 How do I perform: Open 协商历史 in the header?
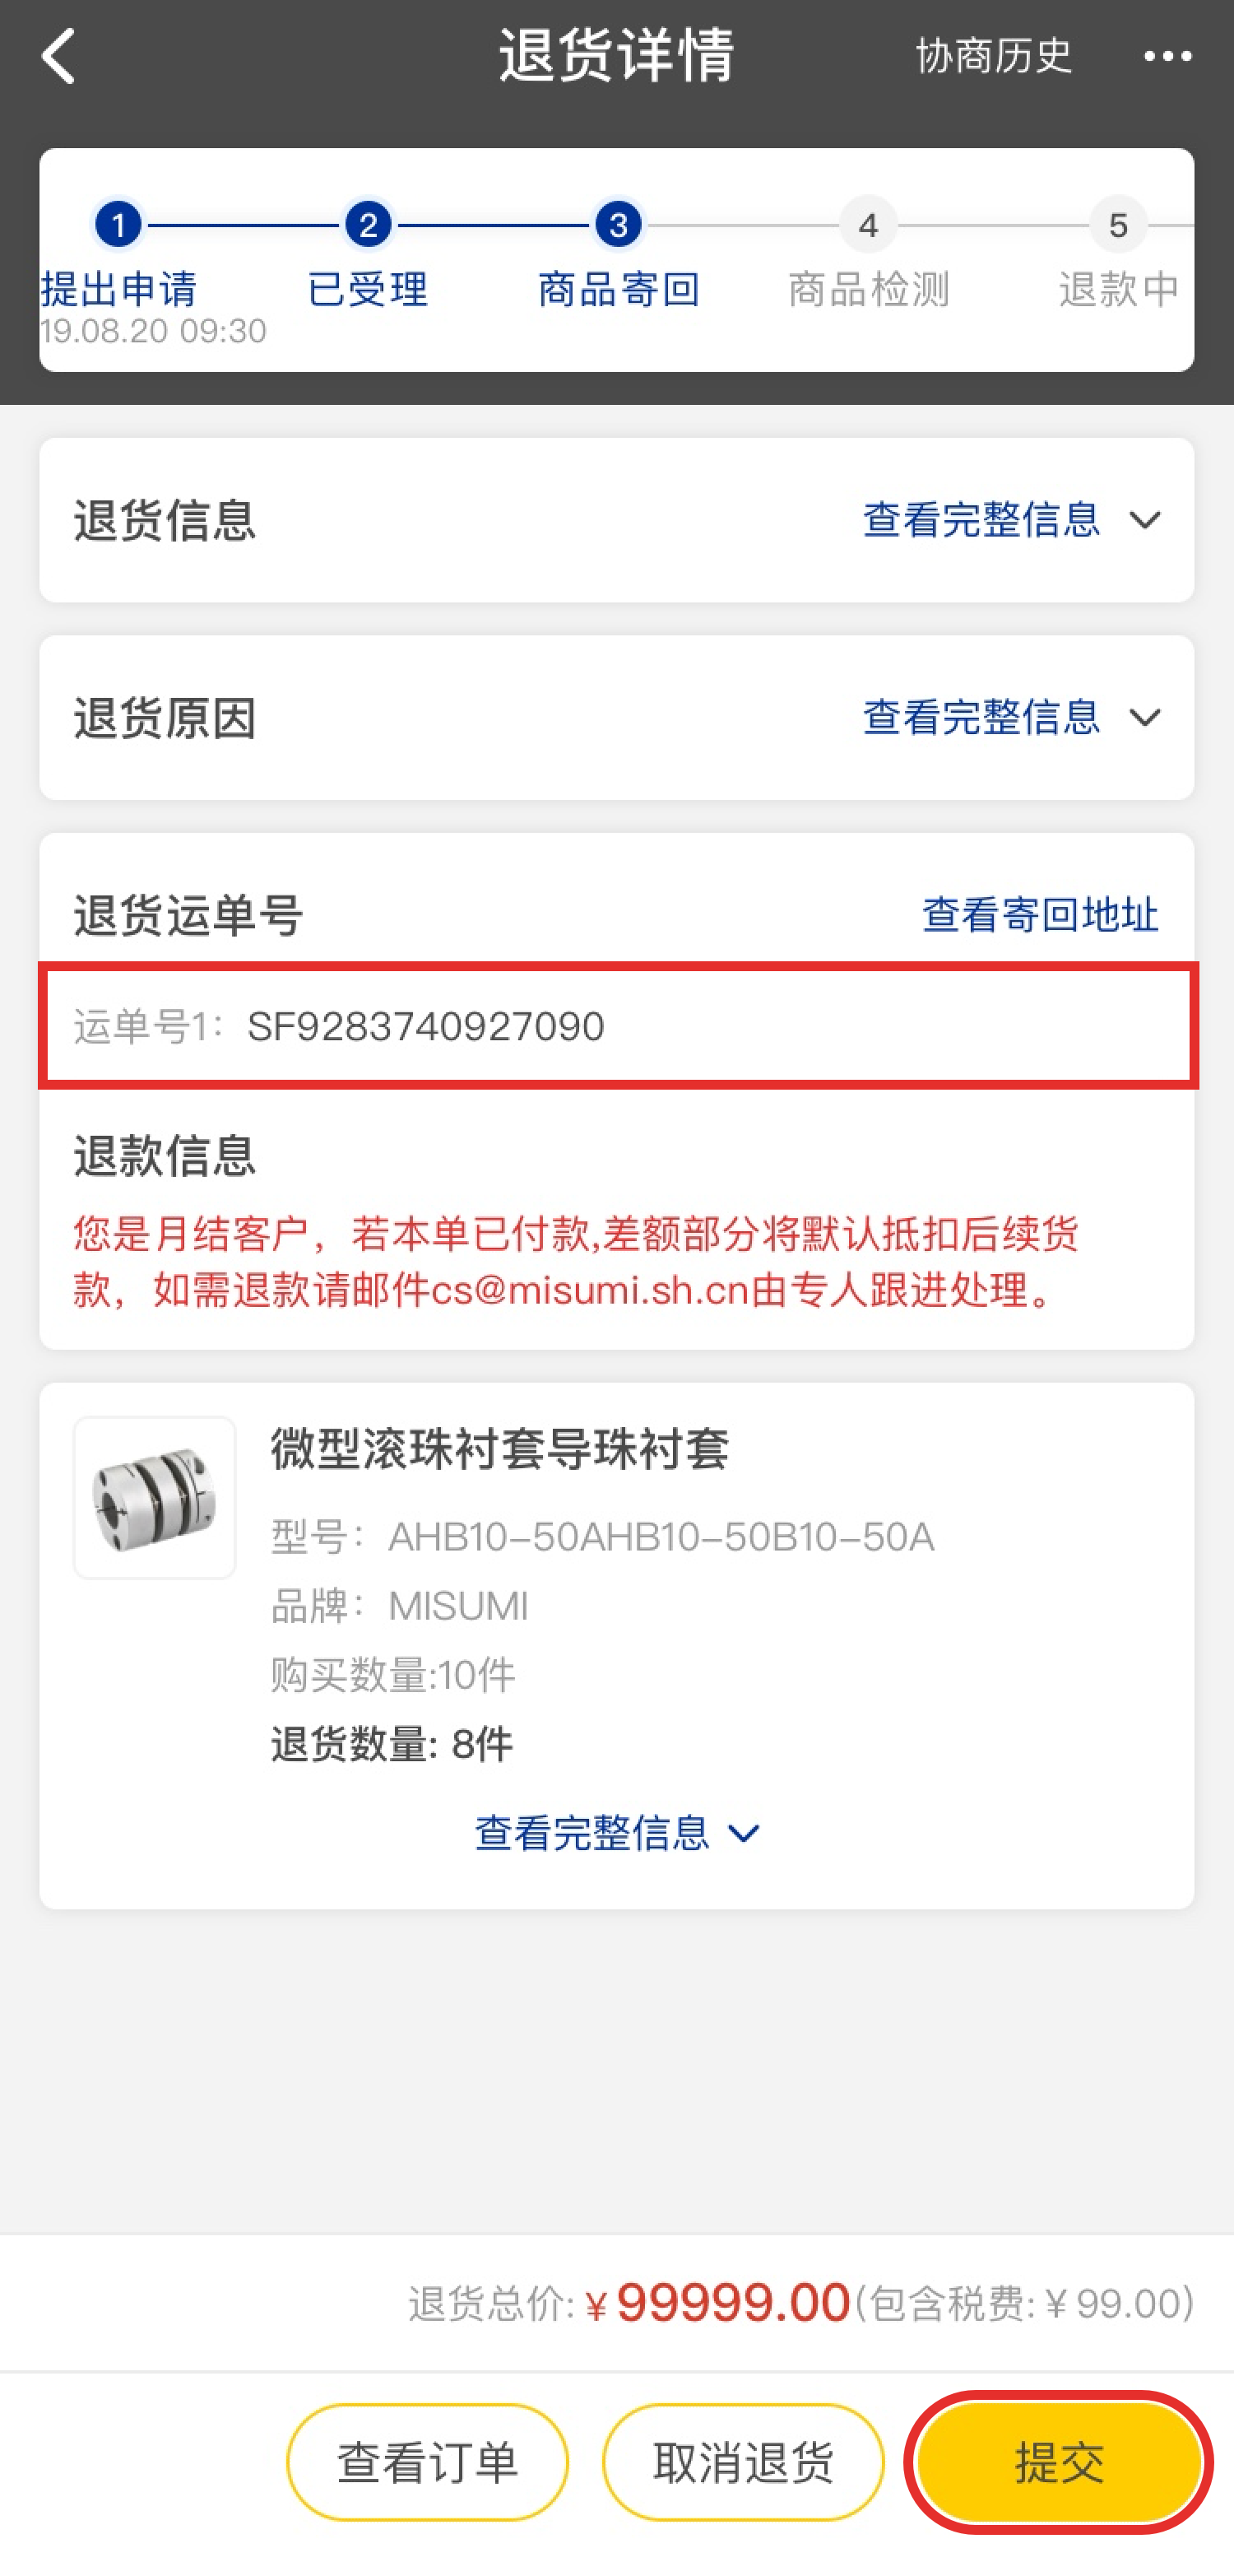tap(995, 56)
